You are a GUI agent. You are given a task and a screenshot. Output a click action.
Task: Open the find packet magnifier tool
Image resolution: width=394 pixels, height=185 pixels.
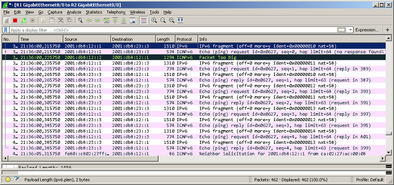(81, 21)
